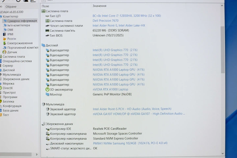Open the Dell Precision 7670 link
This screenshot has height=158, width=237.
pos(106,20)
